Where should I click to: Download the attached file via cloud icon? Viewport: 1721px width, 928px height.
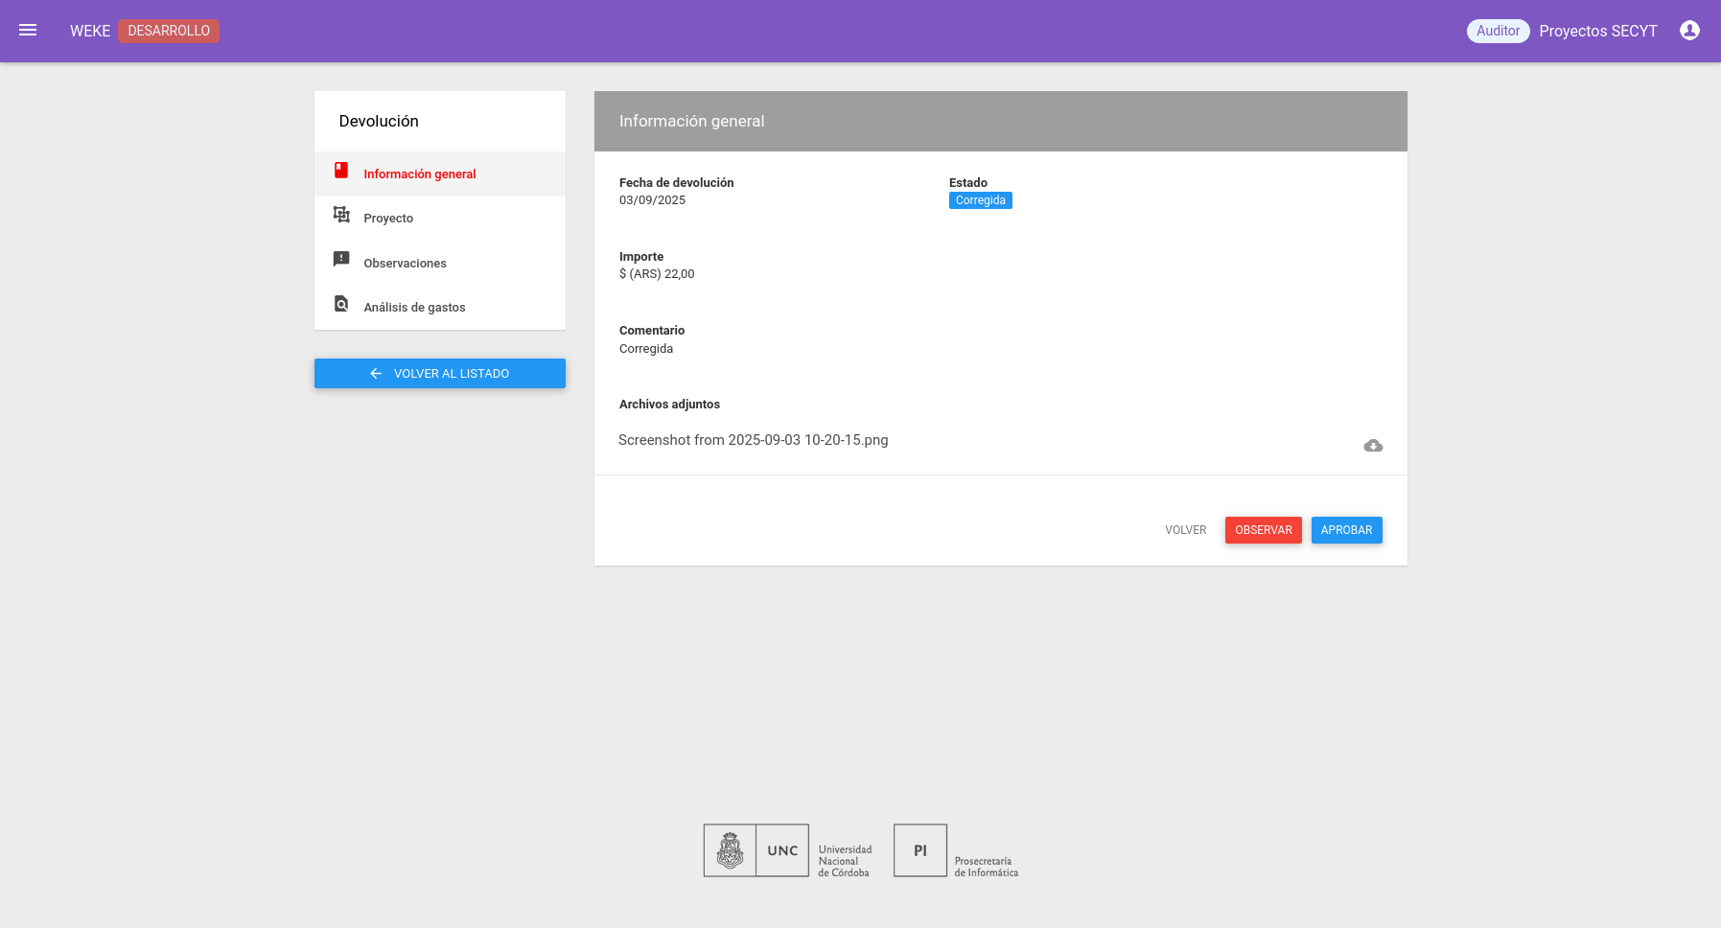(1373, 446)
